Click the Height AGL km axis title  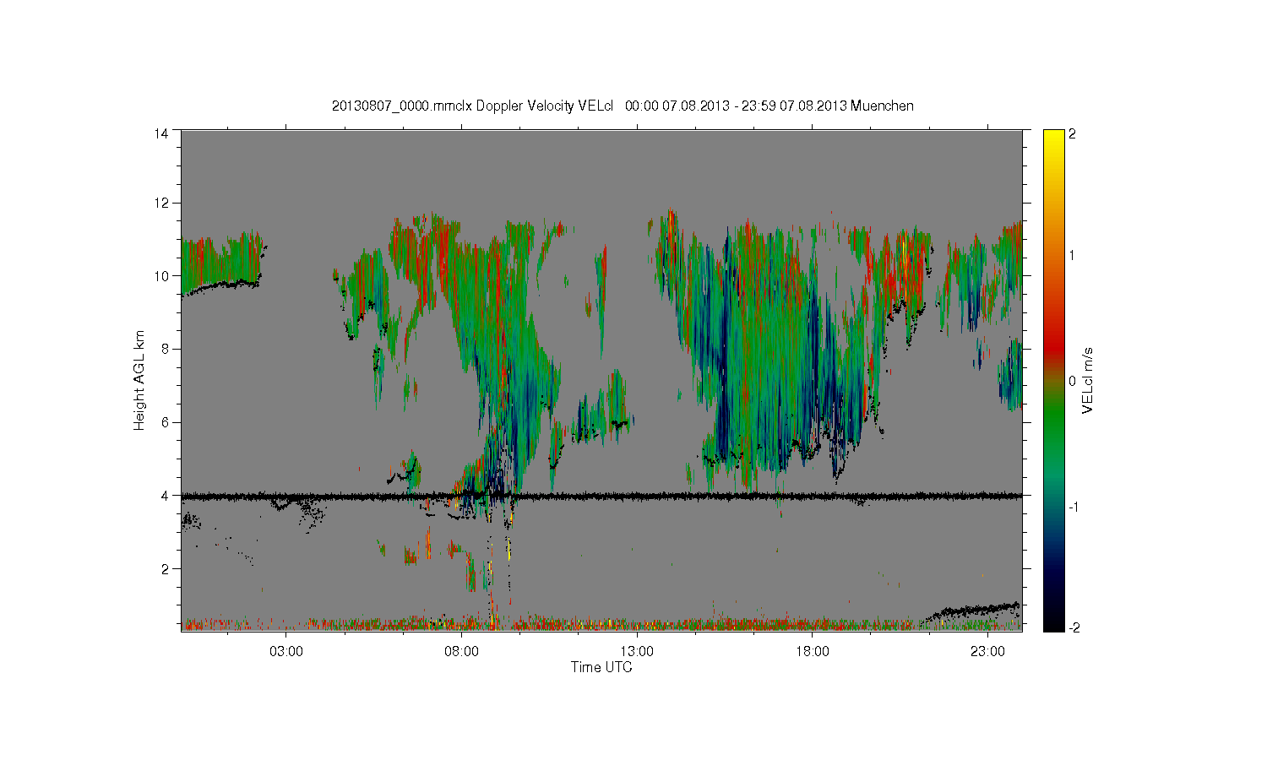pyautogui.click(x=139, y=380)
